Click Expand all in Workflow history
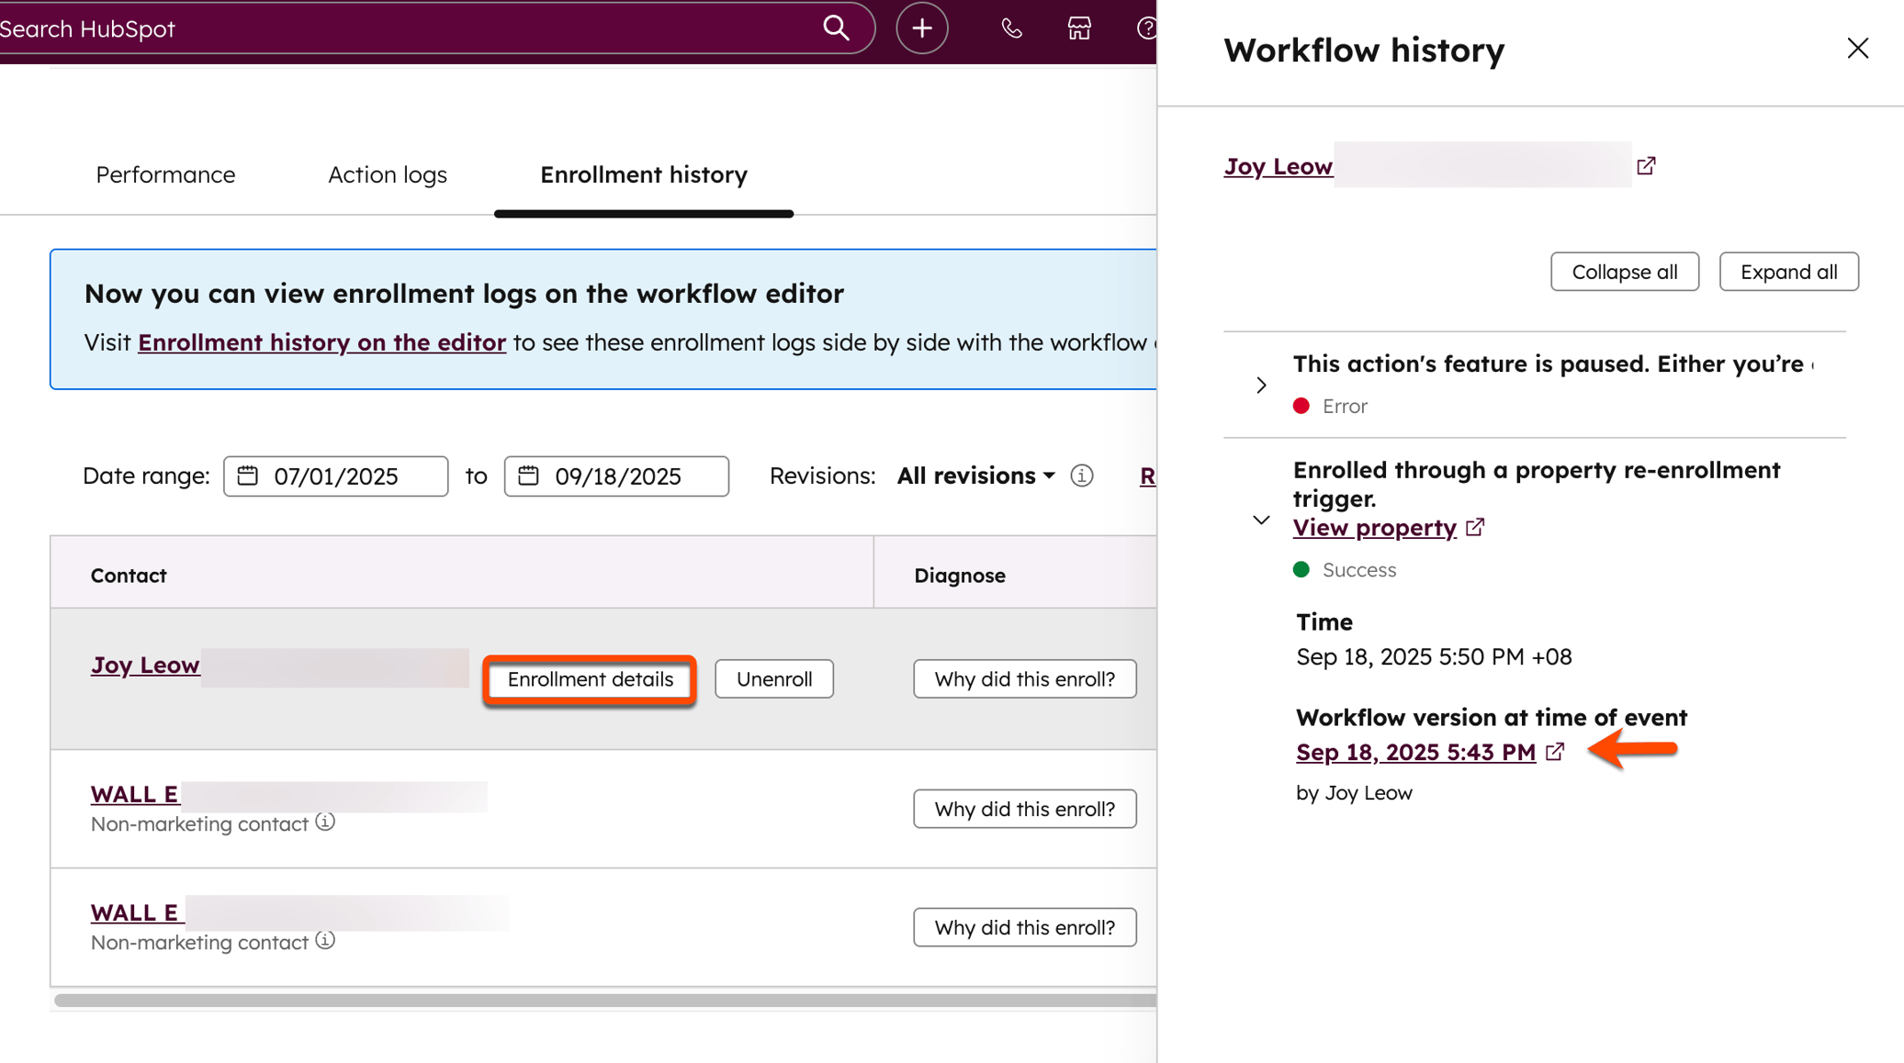This screenshot has height=1063, width=1904. click(1788, 272)
